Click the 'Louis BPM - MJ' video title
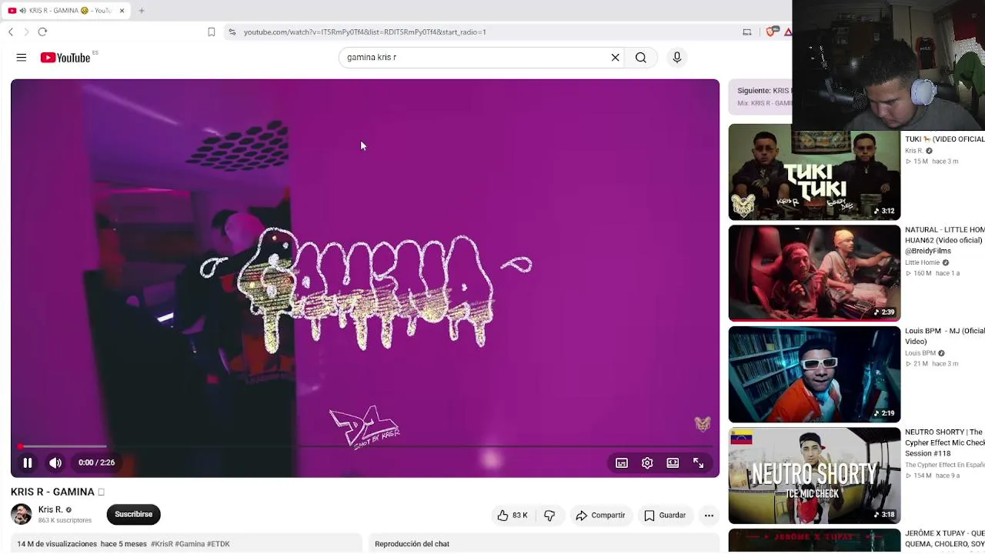 pos(945,336)
